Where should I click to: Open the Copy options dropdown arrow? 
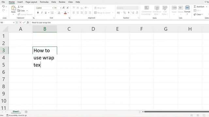coord(27,11)
